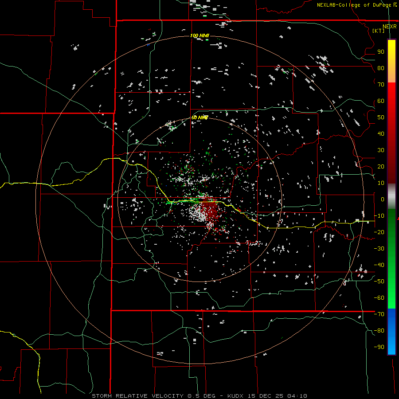
Task: Click the 40 value on velocity scale
Action: (x=381, y=133)
